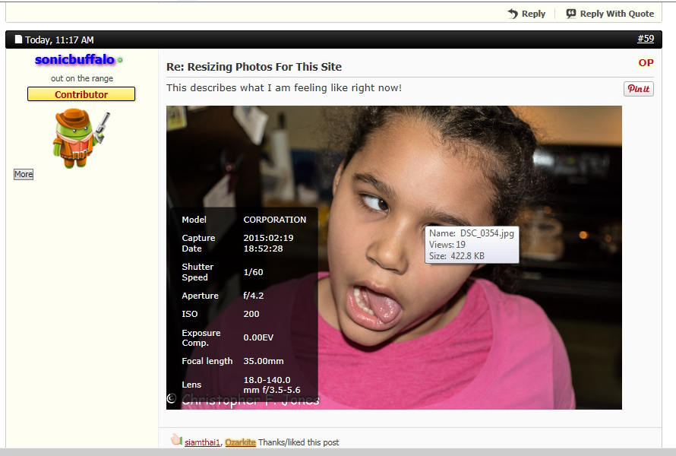Expand the More user details button
The width and height of the screenshot is (676, 456).
coord(24,174)
